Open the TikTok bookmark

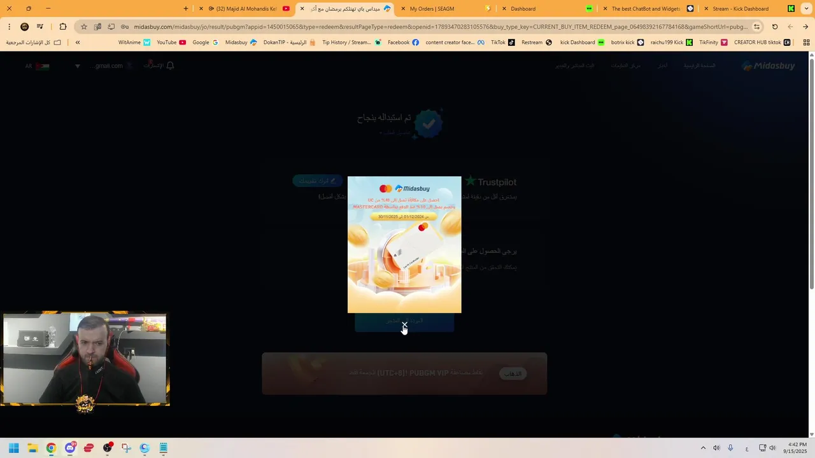502,43
